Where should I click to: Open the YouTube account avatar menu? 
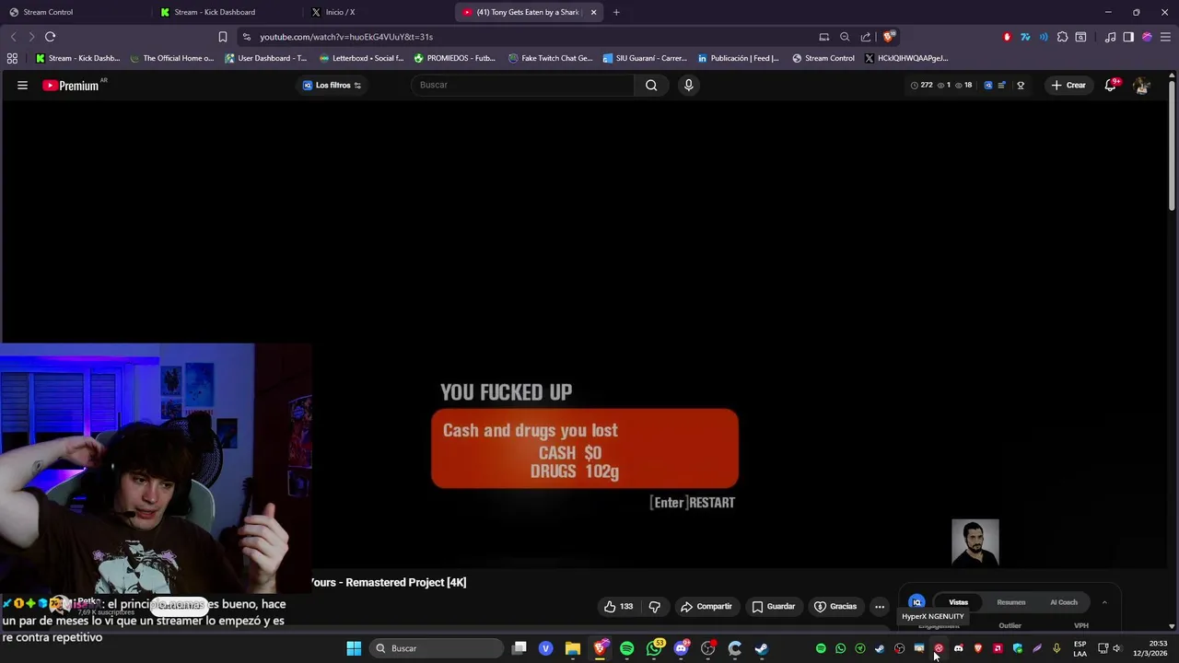1141,85
